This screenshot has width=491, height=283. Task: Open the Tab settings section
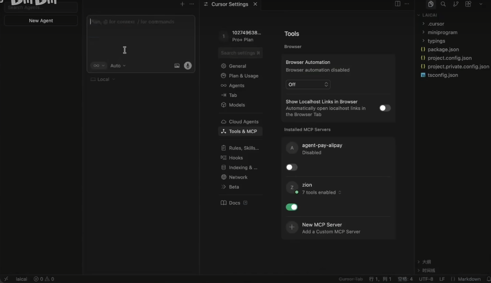(x=240, y=95)
